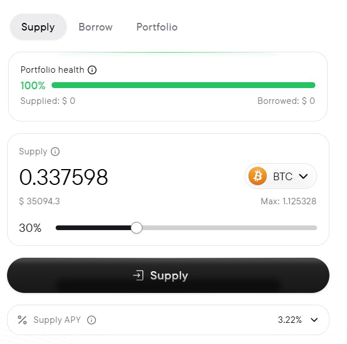Click the 30% slider handle

tap(137, 228)
